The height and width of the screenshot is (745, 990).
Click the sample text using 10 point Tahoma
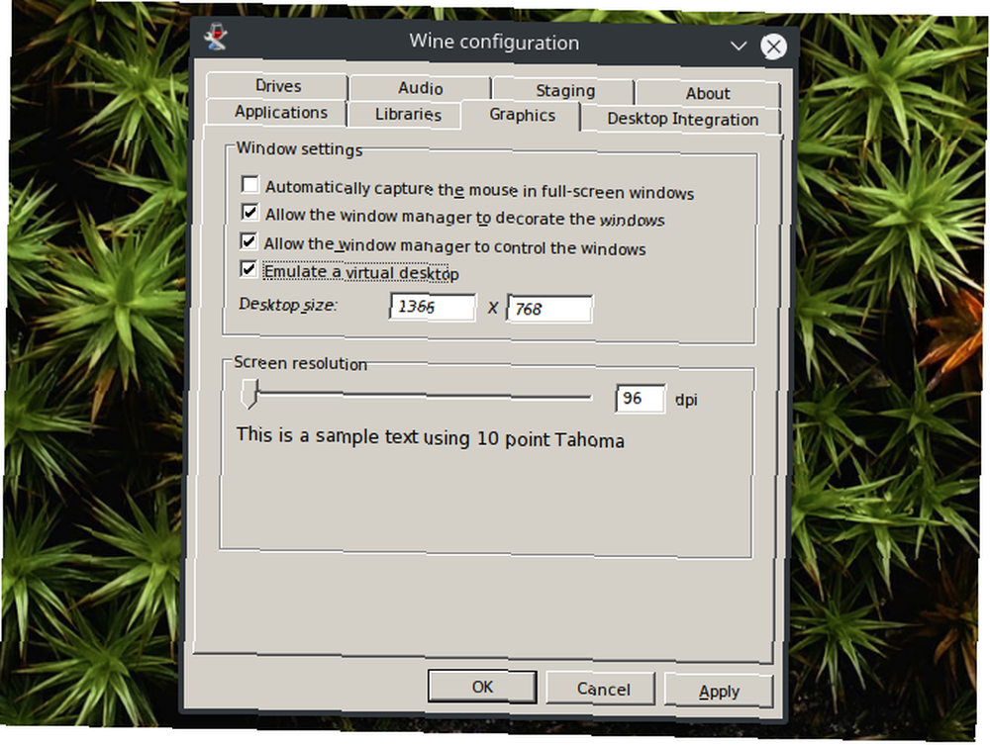point(430,437)
